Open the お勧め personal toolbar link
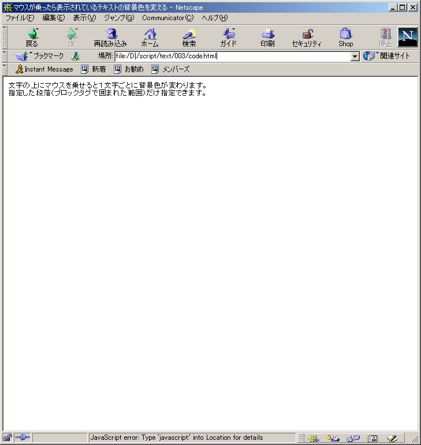The width and height of the screenshot is (421, 445). point(129,69)
